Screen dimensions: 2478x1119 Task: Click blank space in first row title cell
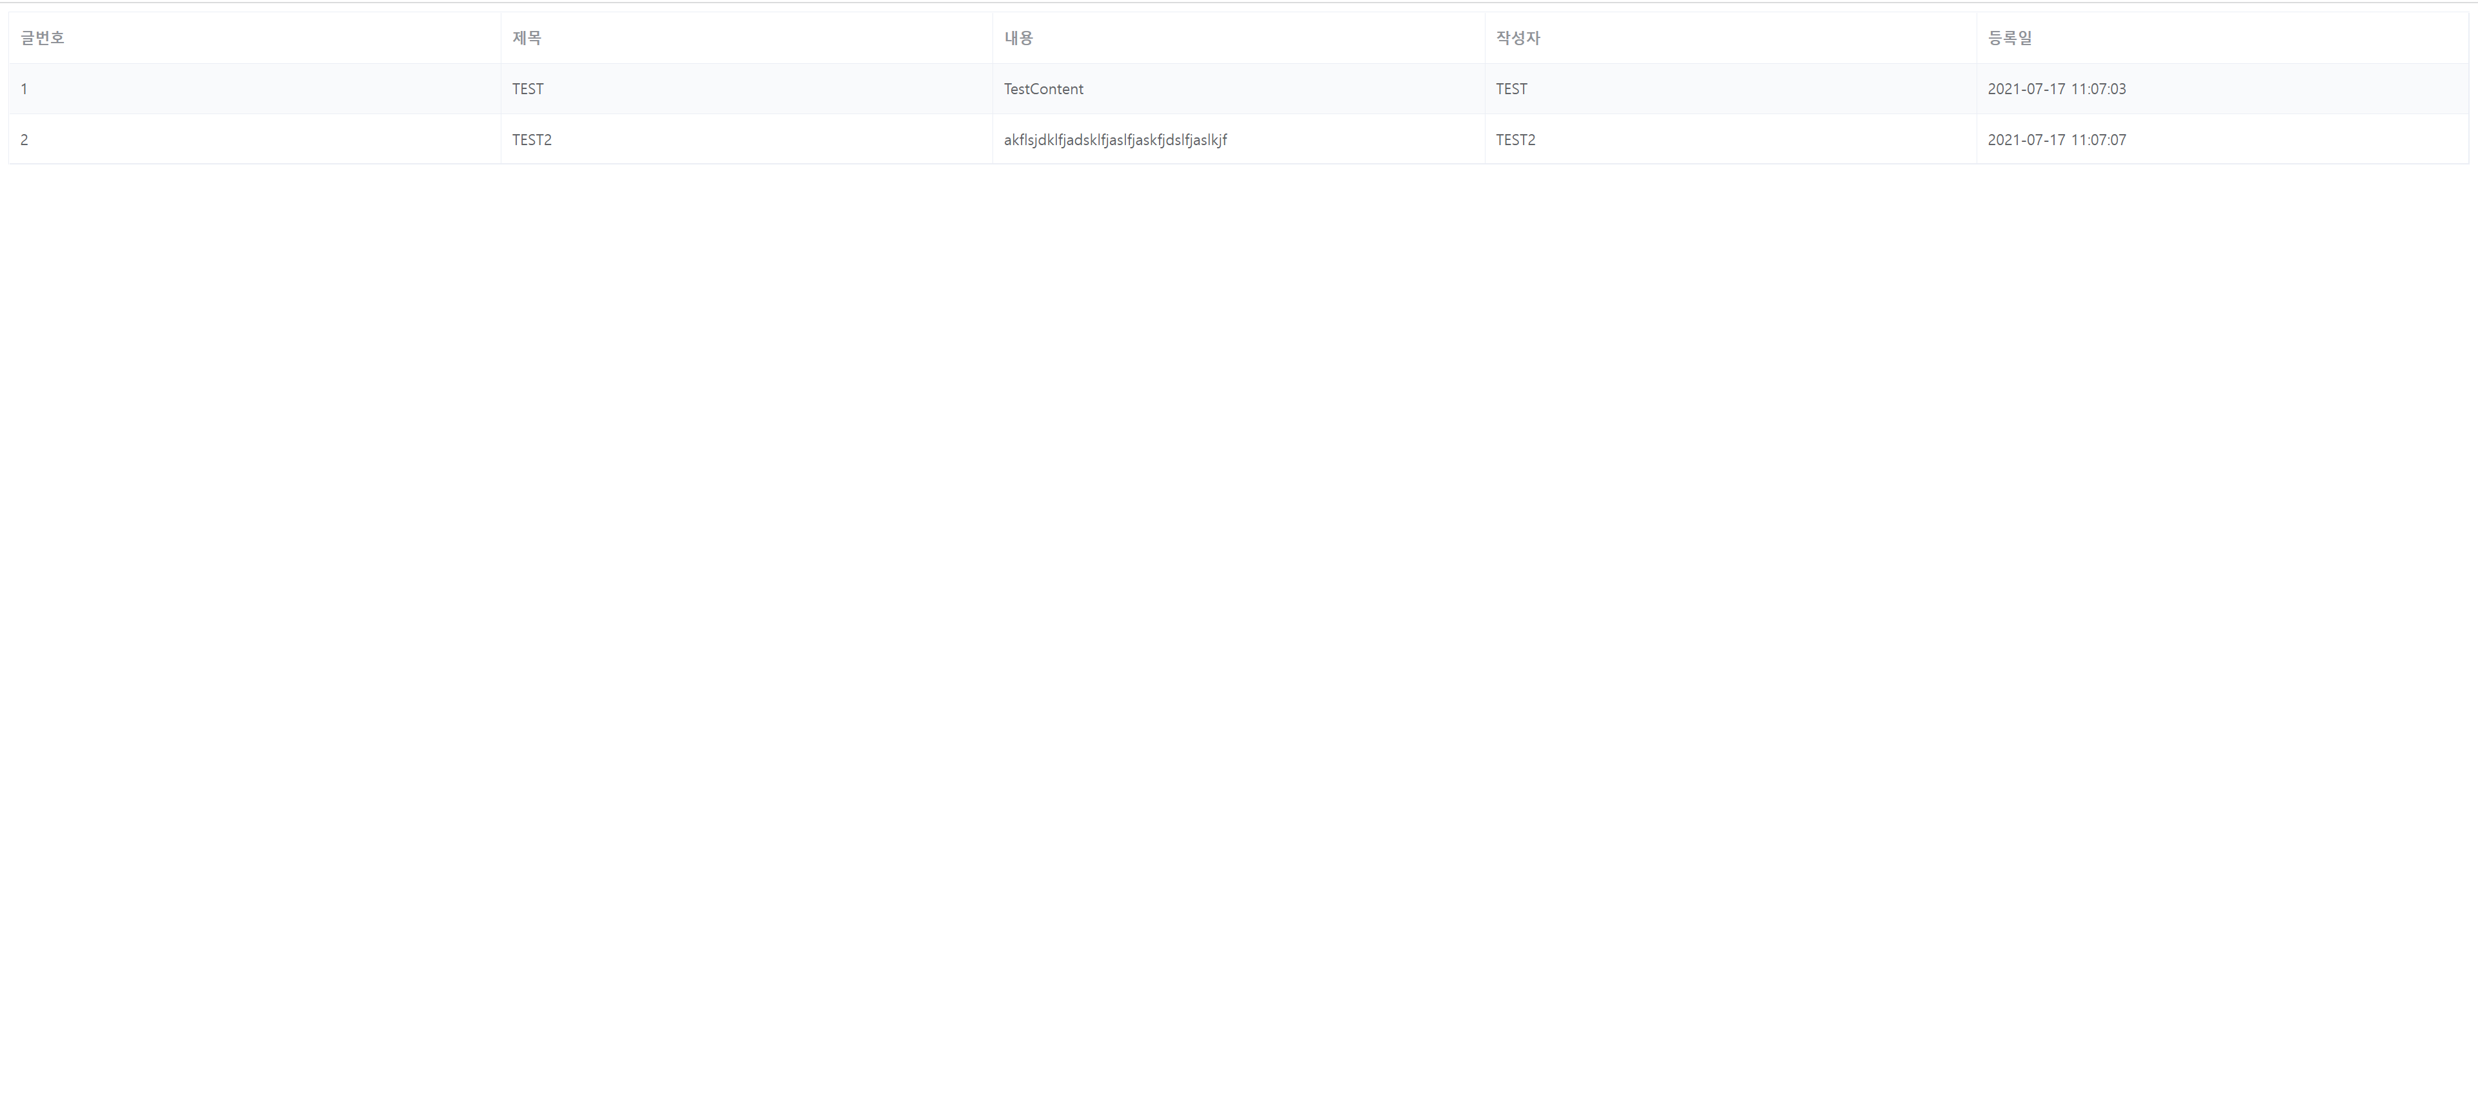click(x=770, y=90)
